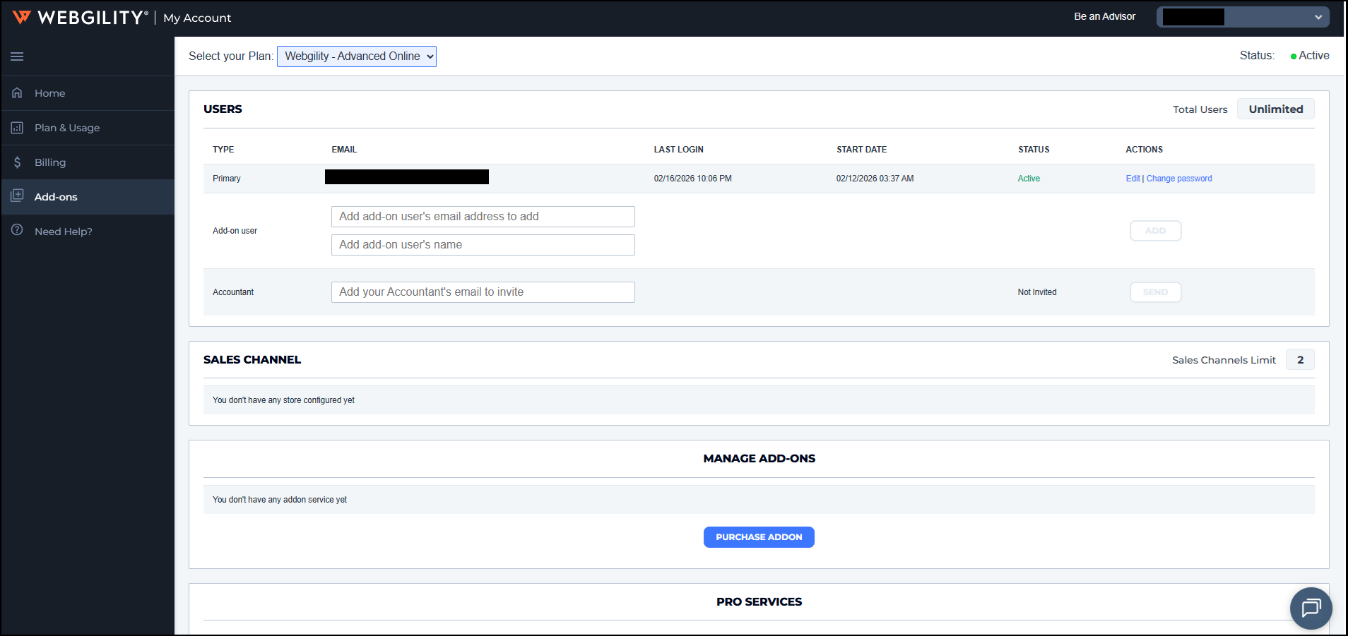Open the live chat bubble widget
Viewport: 1348px width, 636px height.
click(1311, 608)
